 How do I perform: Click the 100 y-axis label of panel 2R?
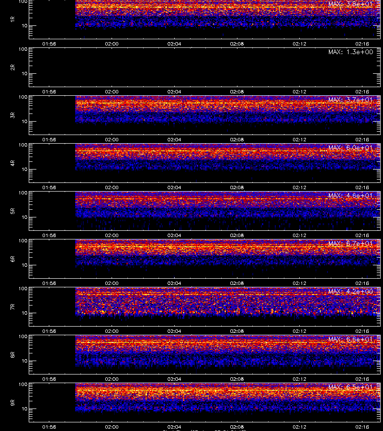pyautogui.click(x=23, y=49)
